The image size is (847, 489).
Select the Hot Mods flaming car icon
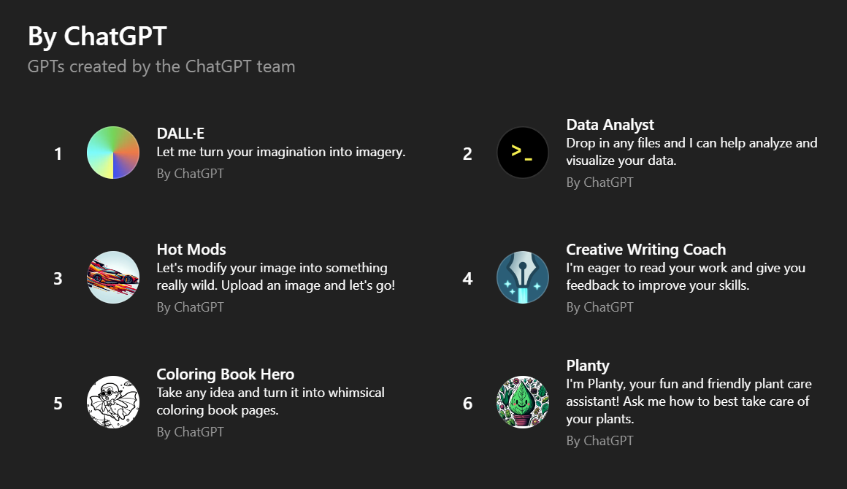click(113, 277)
